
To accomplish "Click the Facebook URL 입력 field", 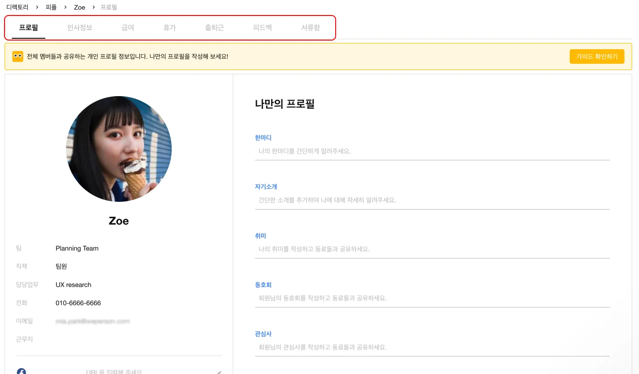I will click(x=114, y=372).
